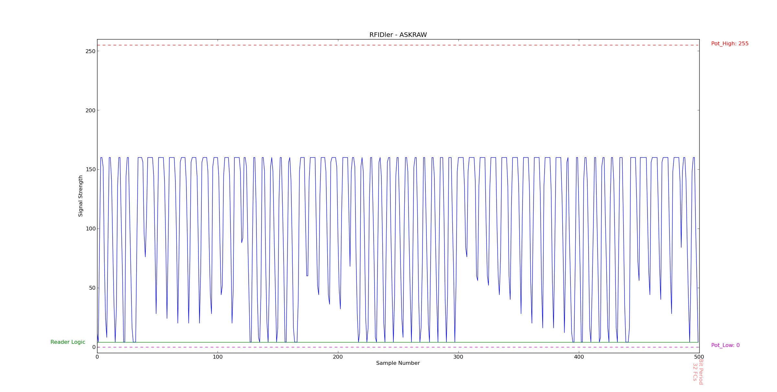Click the plot title RFIDler - ASKRAW
The height and width of the screenshot is (392, 777).
click(398, 35)
